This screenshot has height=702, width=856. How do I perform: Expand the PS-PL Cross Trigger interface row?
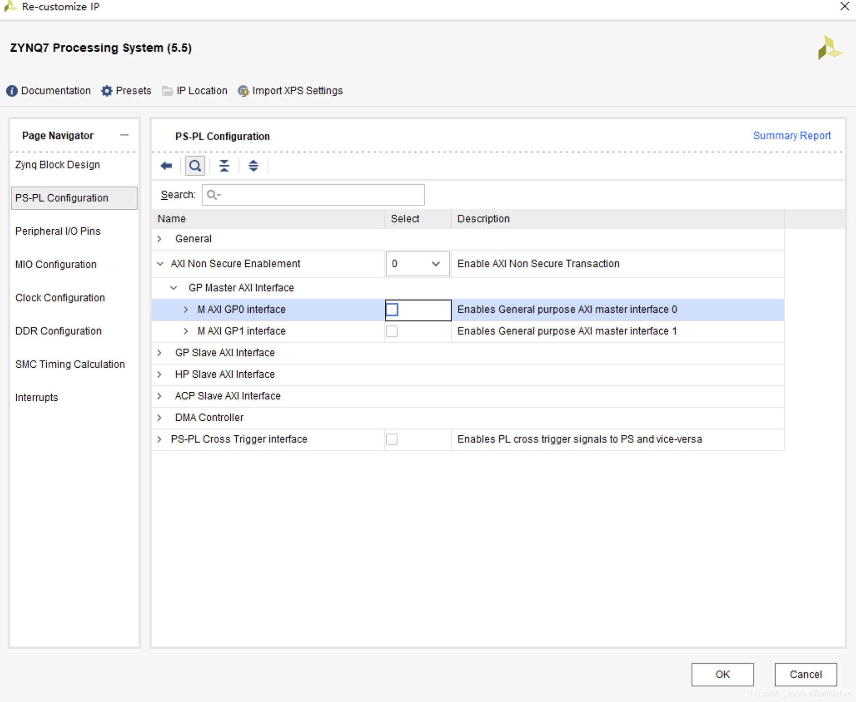coord(160,439)
